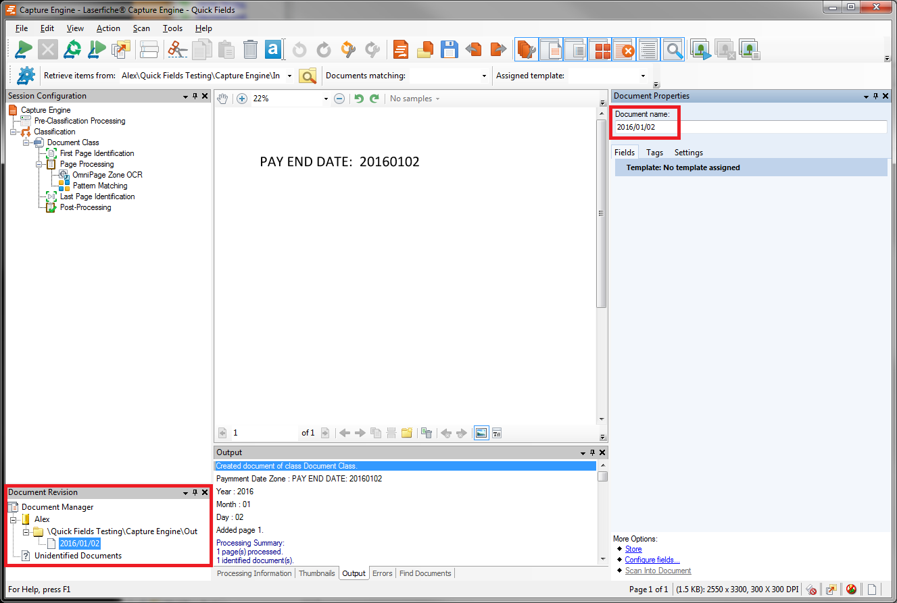This screenshot has width=897, height=603.
Task: Click the search magnifier pane toolbar icon
Action: [673, 49]
